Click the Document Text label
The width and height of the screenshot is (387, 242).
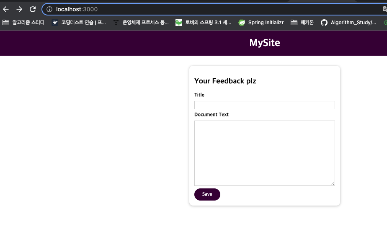211,114
